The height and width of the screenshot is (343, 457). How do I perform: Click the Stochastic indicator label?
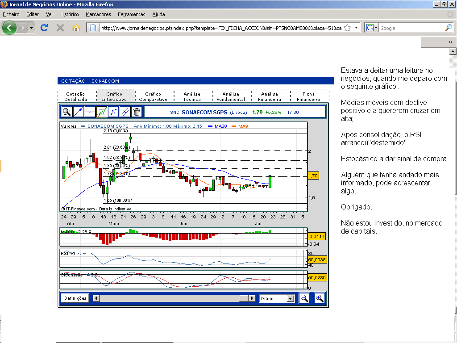point(79,275)
